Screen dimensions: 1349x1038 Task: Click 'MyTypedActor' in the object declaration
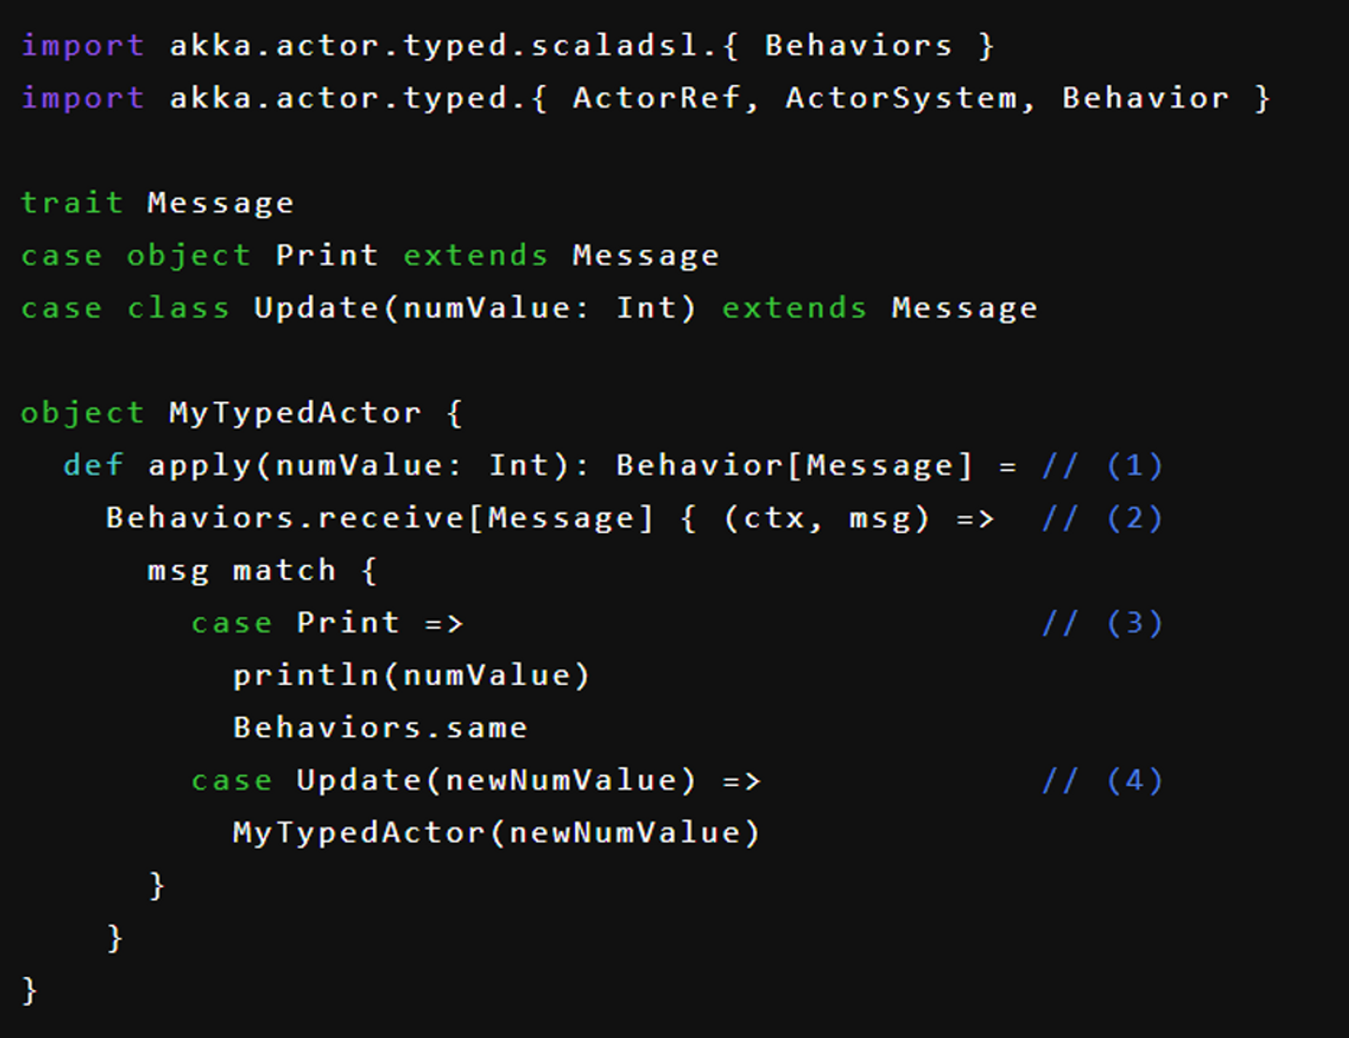click(x=294, y=412)
